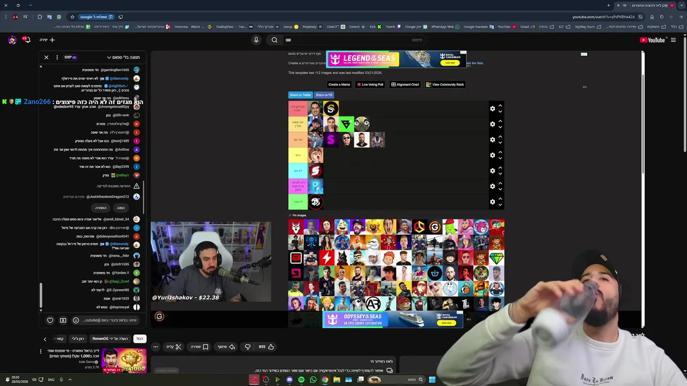The height and width of the screenshot is (386, 687).
Task: Close the live chat panel
Action: 46,57
